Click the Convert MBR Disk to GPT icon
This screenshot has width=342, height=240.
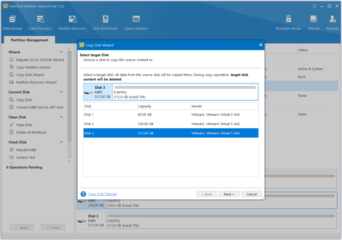coord(11,107)
